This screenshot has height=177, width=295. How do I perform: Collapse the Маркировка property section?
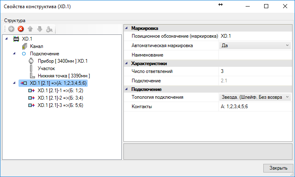click(127, 28)
